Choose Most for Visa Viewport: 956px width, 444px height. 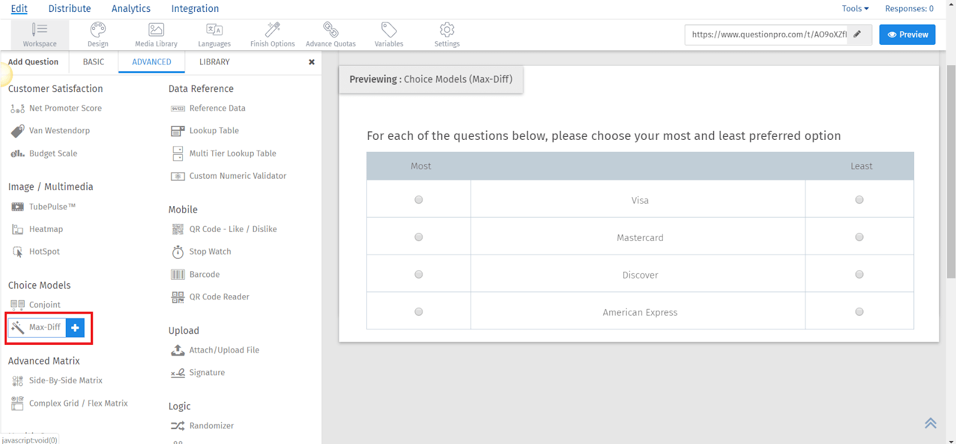(x=419, y=200)
